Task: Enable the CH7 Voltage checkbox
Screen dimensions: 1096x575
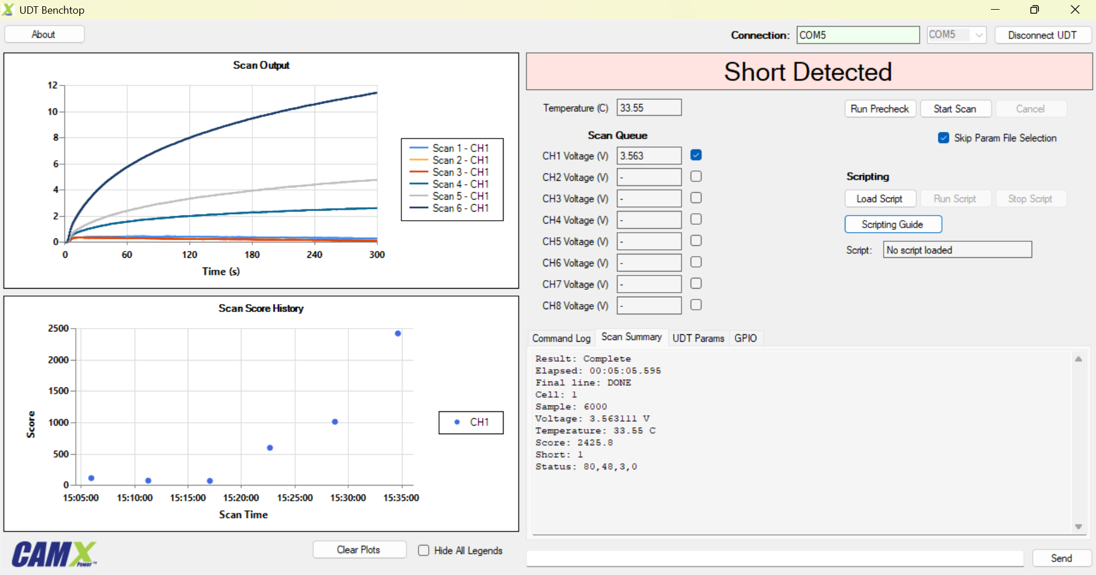Action: click(696, 283)
